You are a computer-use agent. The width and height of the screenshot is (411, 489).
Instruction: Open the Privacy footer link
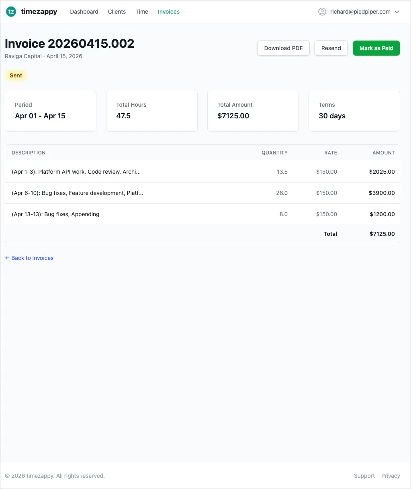[x=391, y=476]
